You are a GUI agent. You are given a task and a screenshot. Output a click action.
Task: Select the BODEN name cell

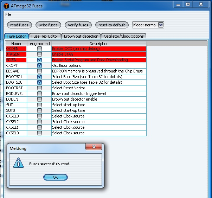tap(16, 99)
